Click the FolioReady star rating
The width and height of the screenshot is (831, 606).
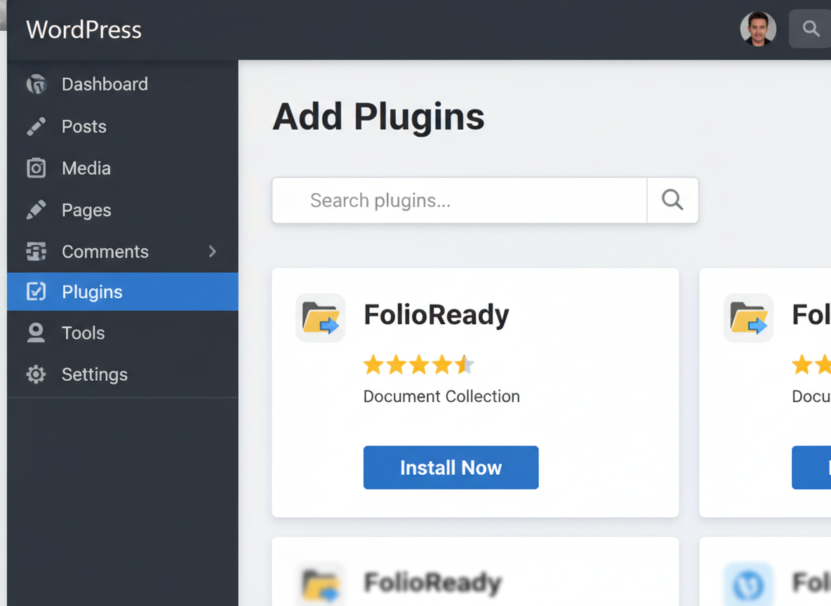419,365
